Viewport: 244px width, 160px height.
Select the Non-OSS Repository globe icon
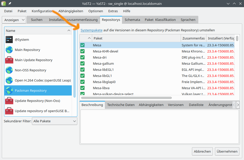(9, 70)
